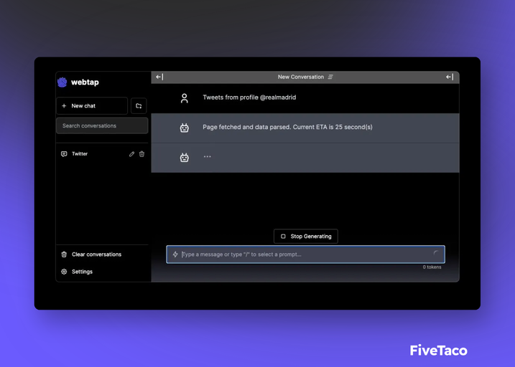Click the loading dots message
This screenshot has height=367, width=515.
click(208, 157)
